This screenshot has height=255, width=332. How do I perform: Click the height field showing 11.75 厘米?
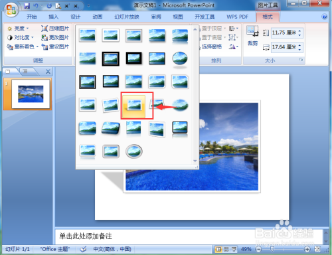point(284,33)
